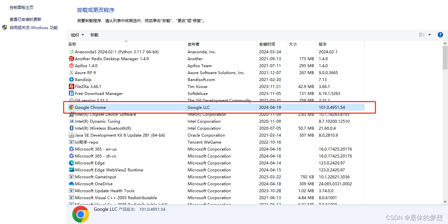Click size value 1.02 MB
The image size is (448, 224).
[306, 191]
